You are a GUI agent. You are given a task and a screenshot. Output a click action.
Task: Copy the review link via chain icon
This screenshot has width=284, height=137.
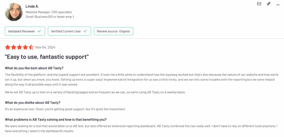point(269,4)
